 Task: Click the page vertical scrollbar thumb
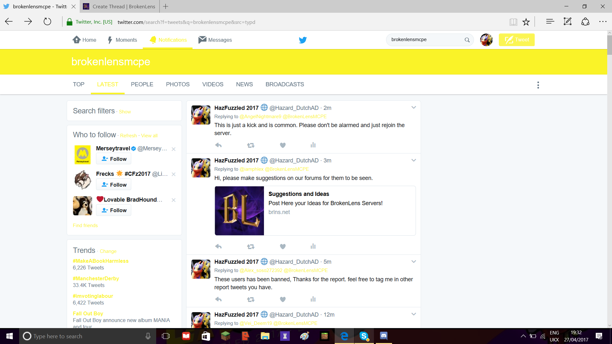609,45
